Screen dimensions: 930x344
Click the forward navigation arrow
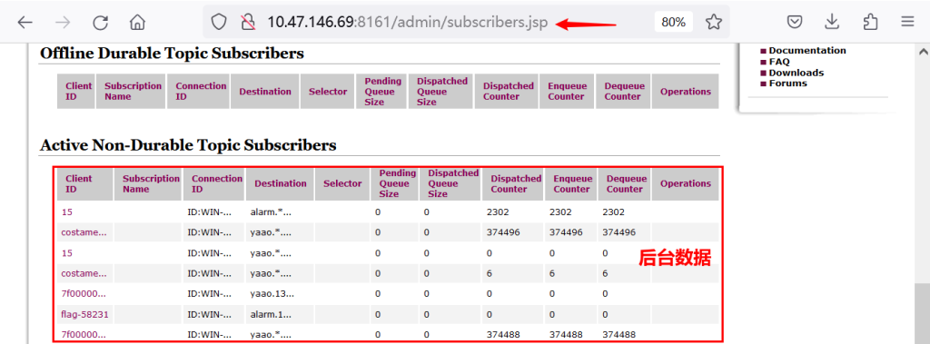[x=63, y=23]
